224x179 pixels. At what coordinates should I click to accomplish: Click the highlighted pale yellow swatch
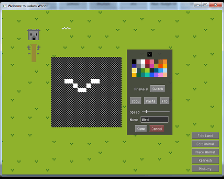pos(134,70)
